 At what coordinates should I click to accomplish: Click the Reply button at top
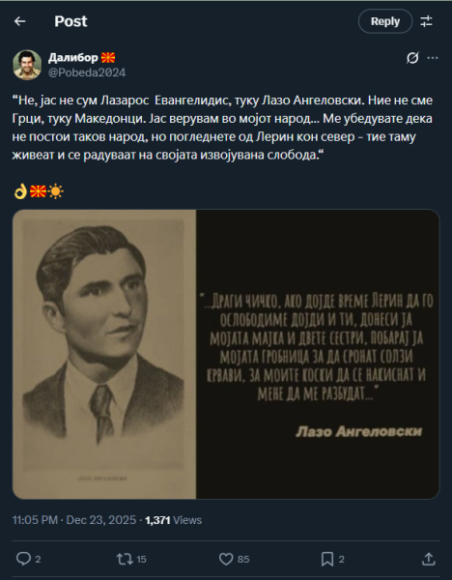[385, 21]
